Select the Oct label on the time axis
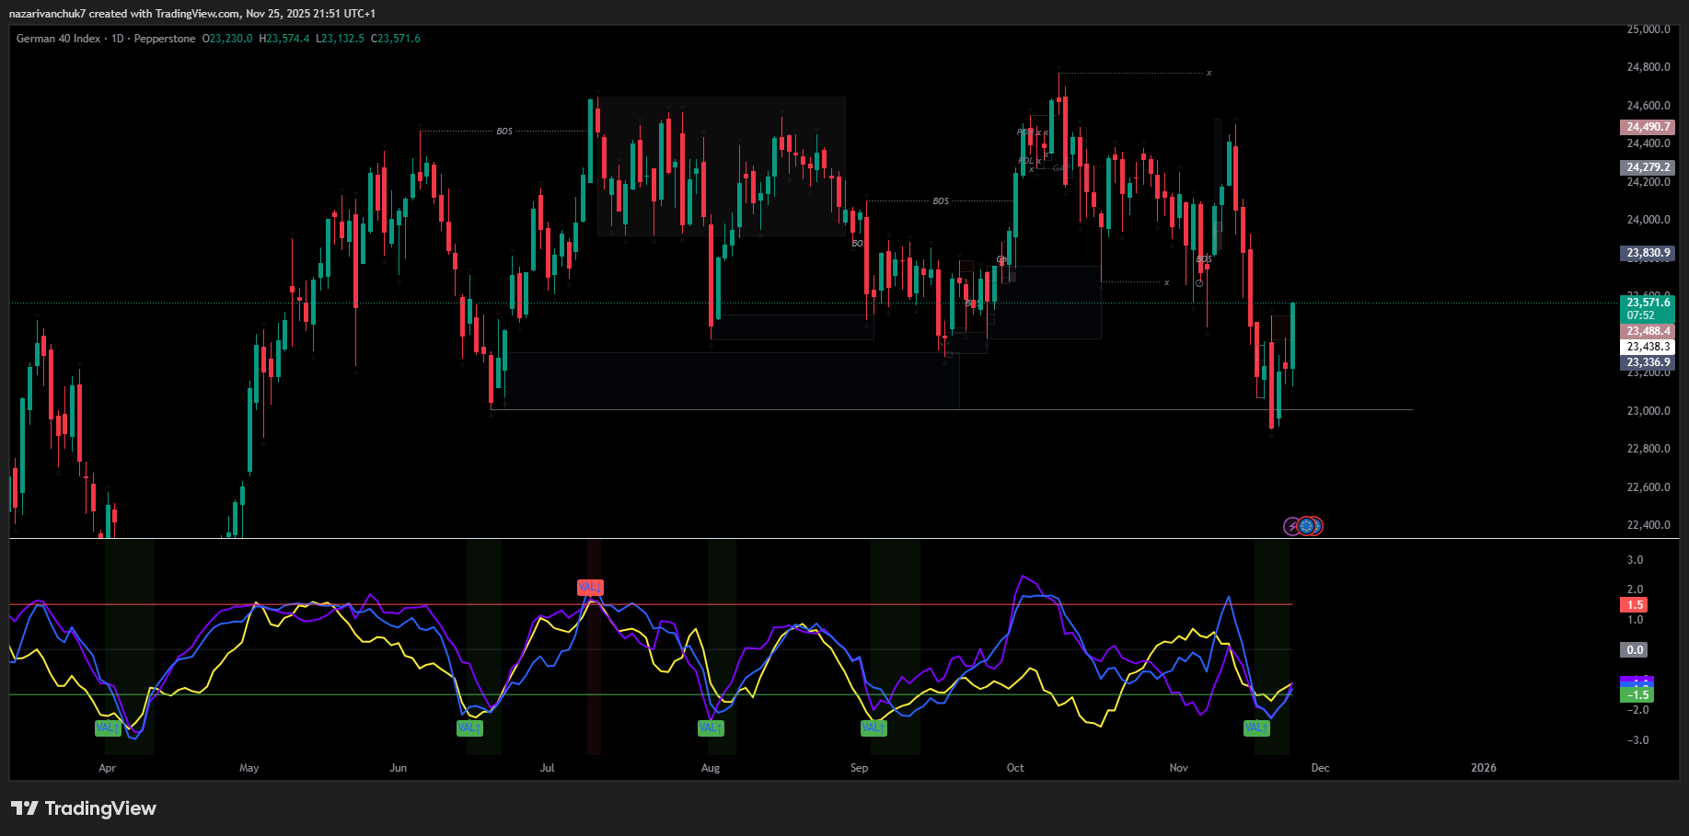 click(1015, 767)
